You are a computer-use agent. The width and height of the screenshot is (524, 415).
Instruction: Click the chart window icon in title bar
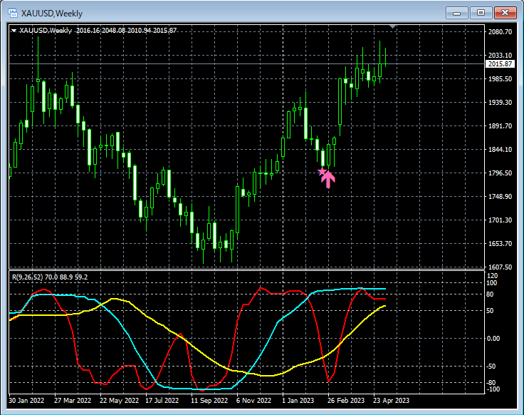tap(13, 13)
